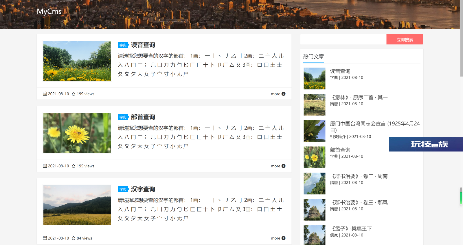The height and width of the screenshot is (245, 463).
Task: Click the MyCms site logo
Action: coord(49,12)
